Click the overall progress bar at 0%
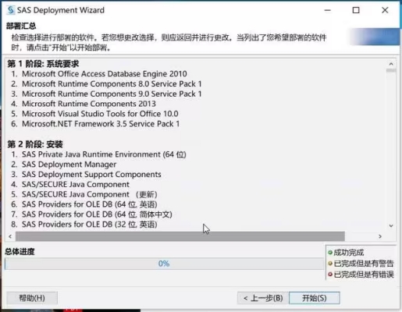The height and width of the screenshot is (312, 402). point(164,264)
